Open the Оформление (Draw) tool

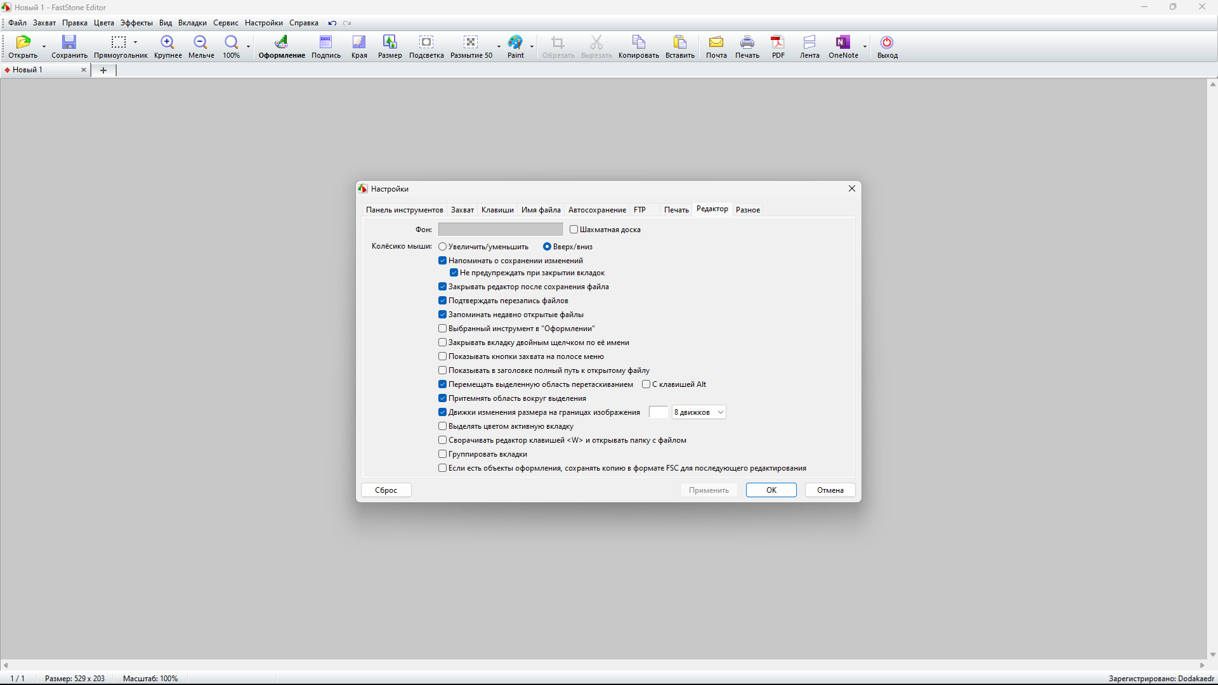coord(281,43)
